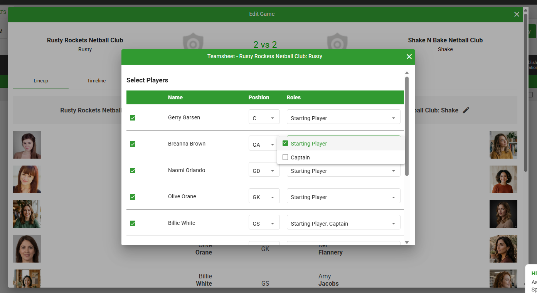Tick the Captain option in open list
Screen dimensions: 537x293
[341, 157]
